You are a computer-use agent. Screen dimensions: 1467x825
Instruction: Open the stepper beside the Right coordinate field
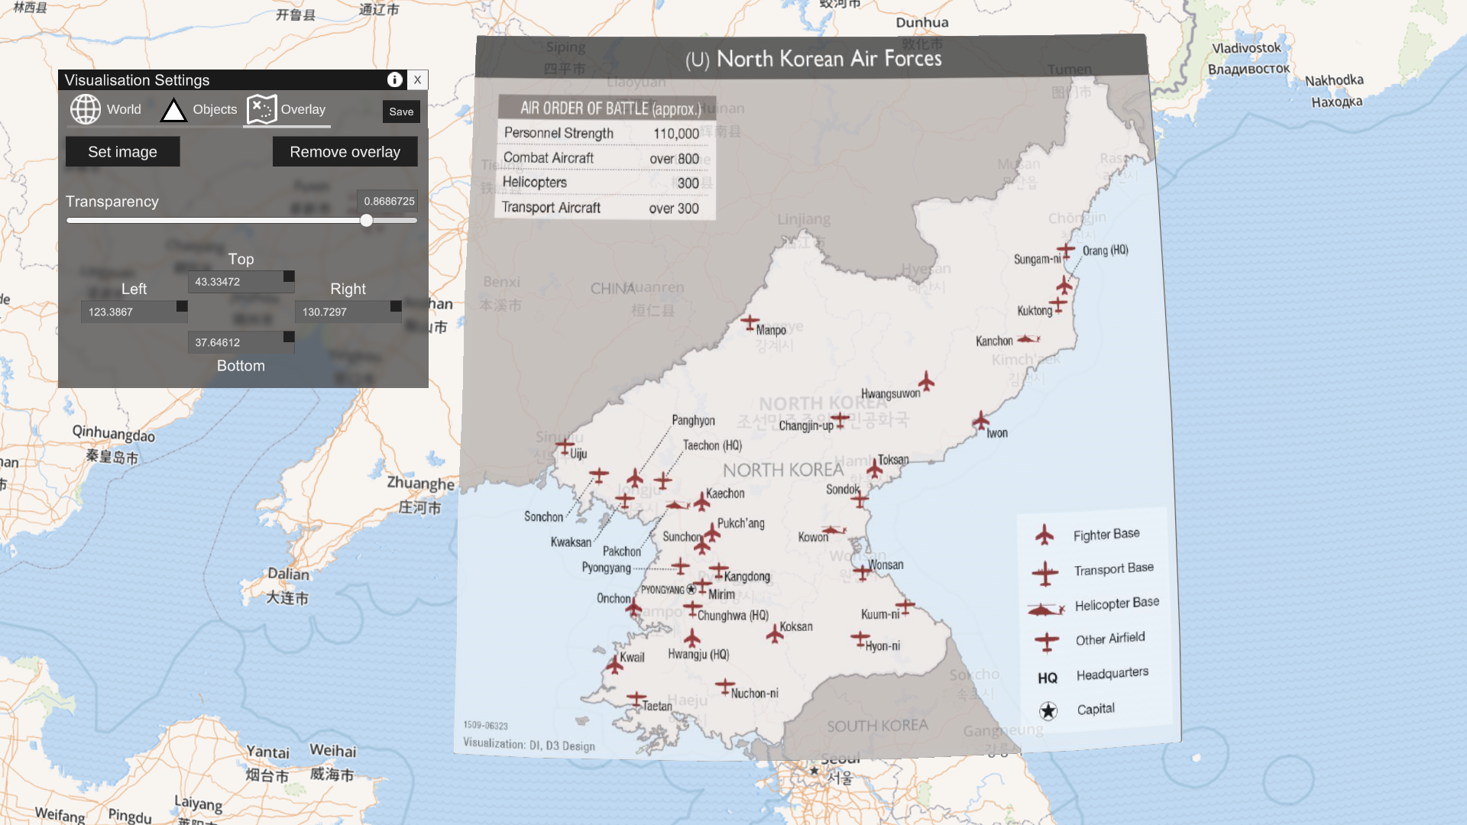point(394,307)
